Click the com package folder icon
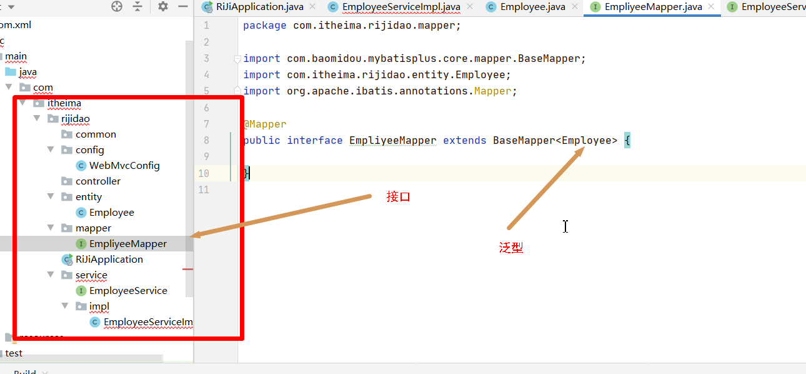The height and width of the screenshot is (374, 806). click(25, 87)
